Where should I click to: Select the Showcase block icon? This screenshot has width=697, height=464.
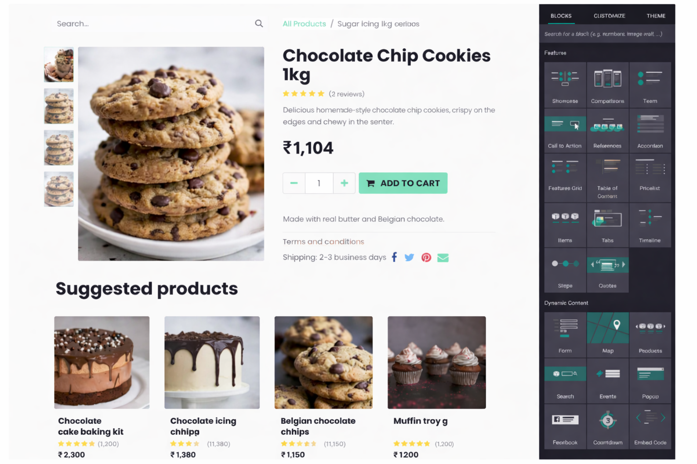pos(565,85)
